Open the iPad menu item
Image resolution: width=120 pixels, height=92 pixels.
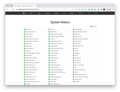click(x=39, y=13)
